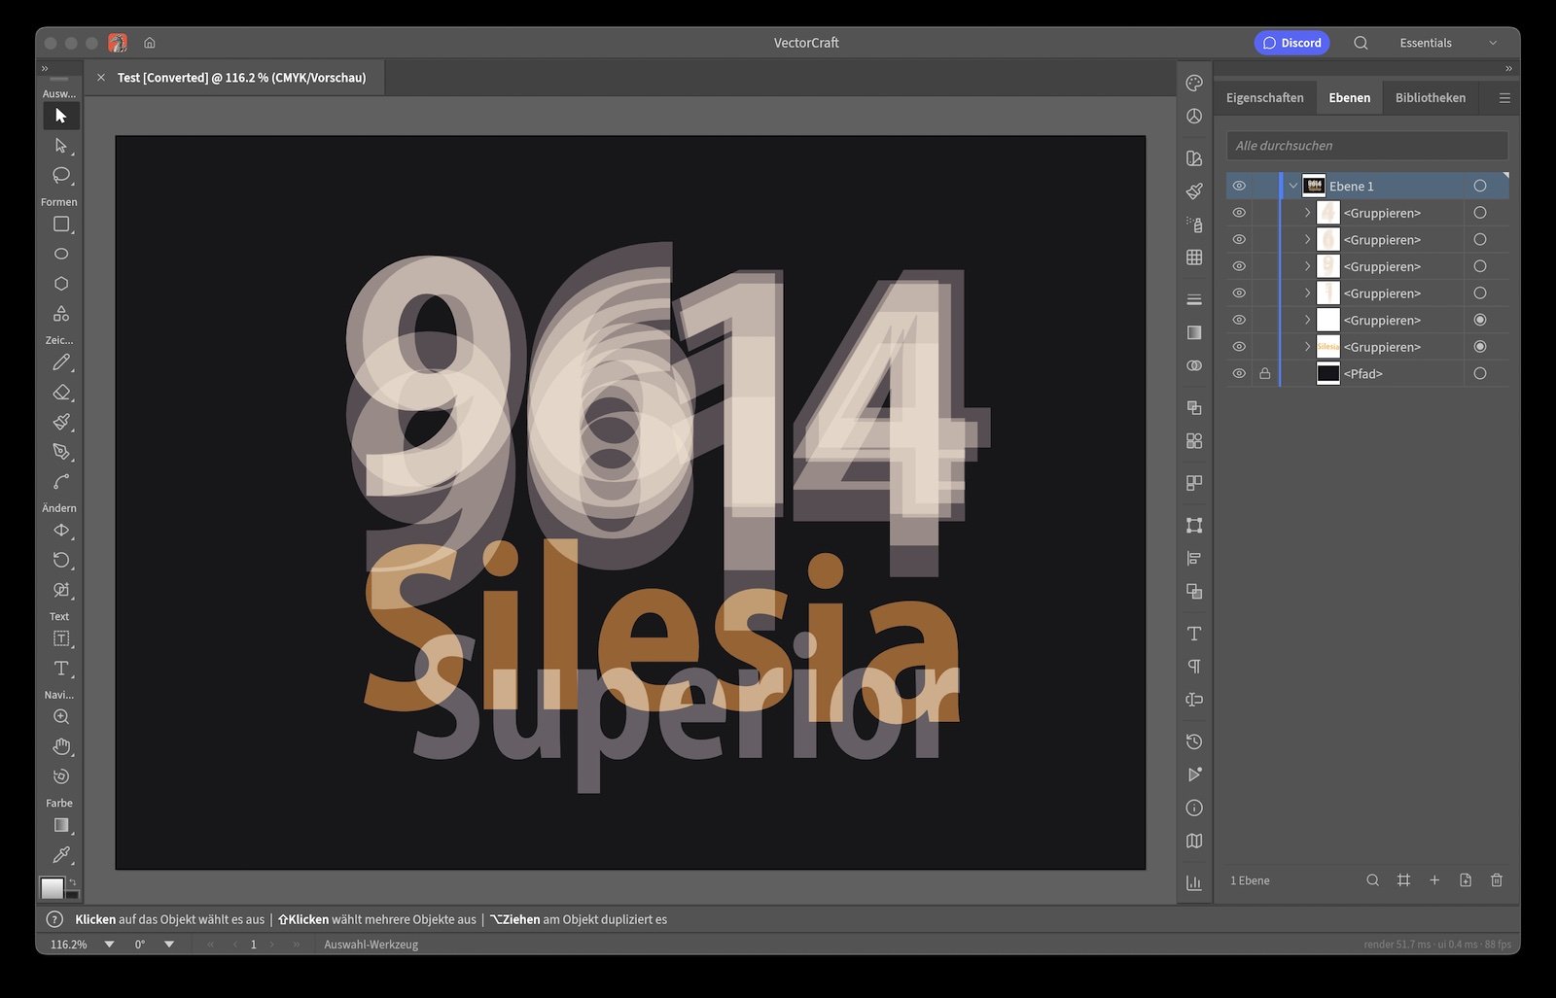The image size is (1556, 998).
Task: Collapse the Ebene 1 layer
Action: click(1293, 186)
